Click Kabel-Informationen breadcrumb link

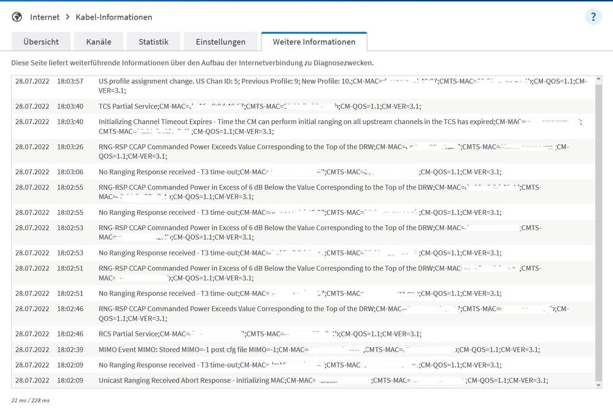(x=114, y=17)
